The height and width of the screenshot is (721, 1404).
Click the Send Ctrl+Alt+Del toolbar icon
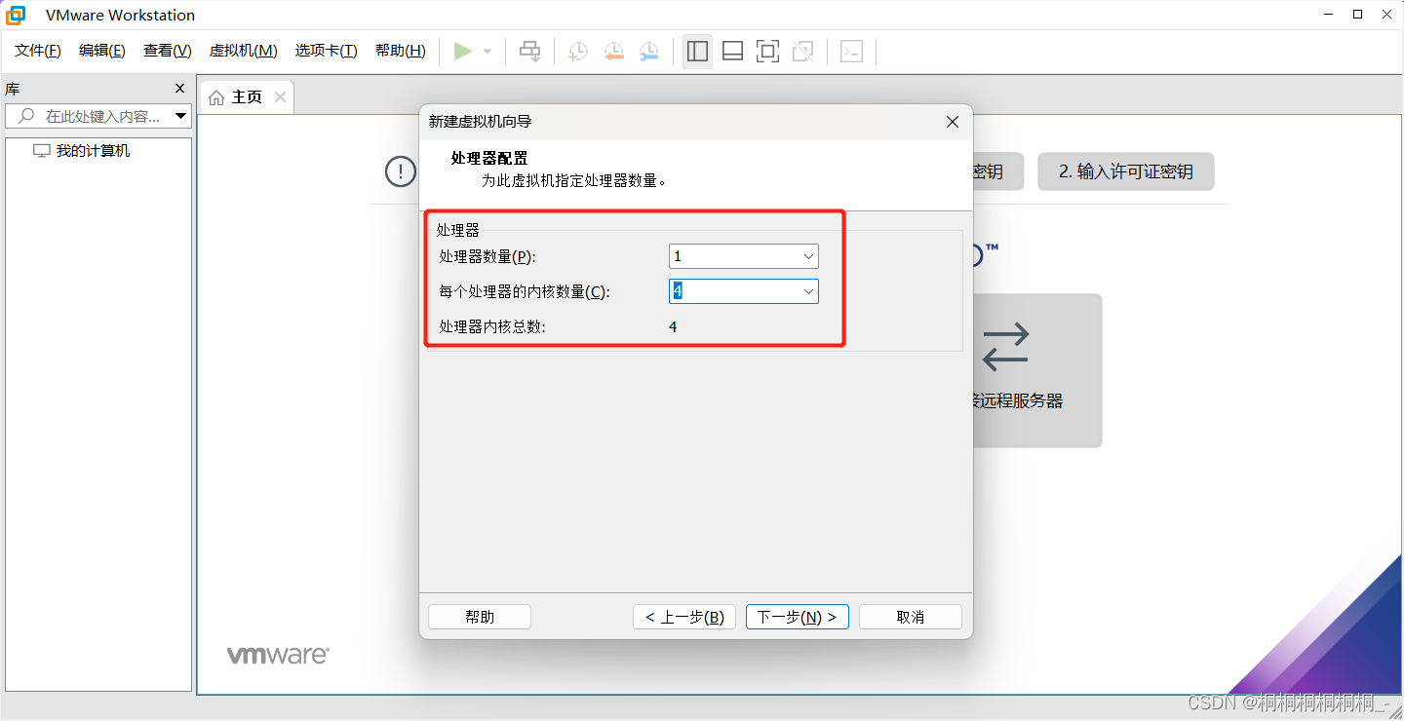[529, 51]
